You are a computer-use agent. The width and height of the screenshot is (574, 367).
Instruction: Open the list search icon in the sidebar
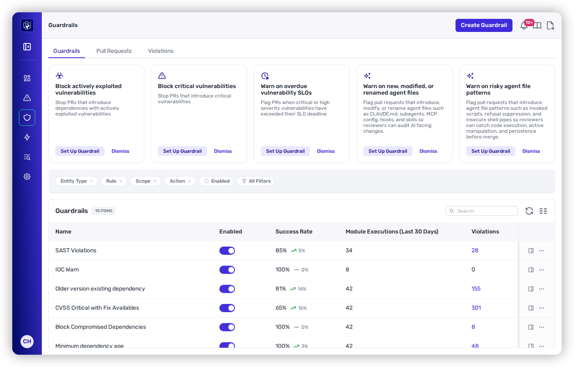coord(27,157)
